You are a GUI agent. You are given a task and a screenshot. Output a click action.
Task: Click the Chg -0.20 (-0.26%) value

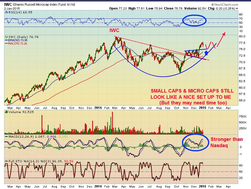(221, 8)
